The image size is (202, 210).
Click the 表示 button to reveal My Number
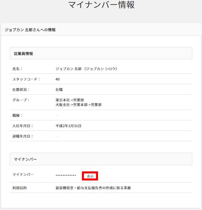pyautogui.click(x=90, y=176)
